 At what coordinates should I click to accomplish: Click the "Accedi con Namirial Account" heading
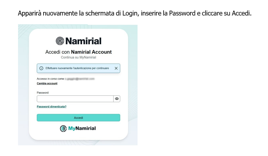click(79, 52)
